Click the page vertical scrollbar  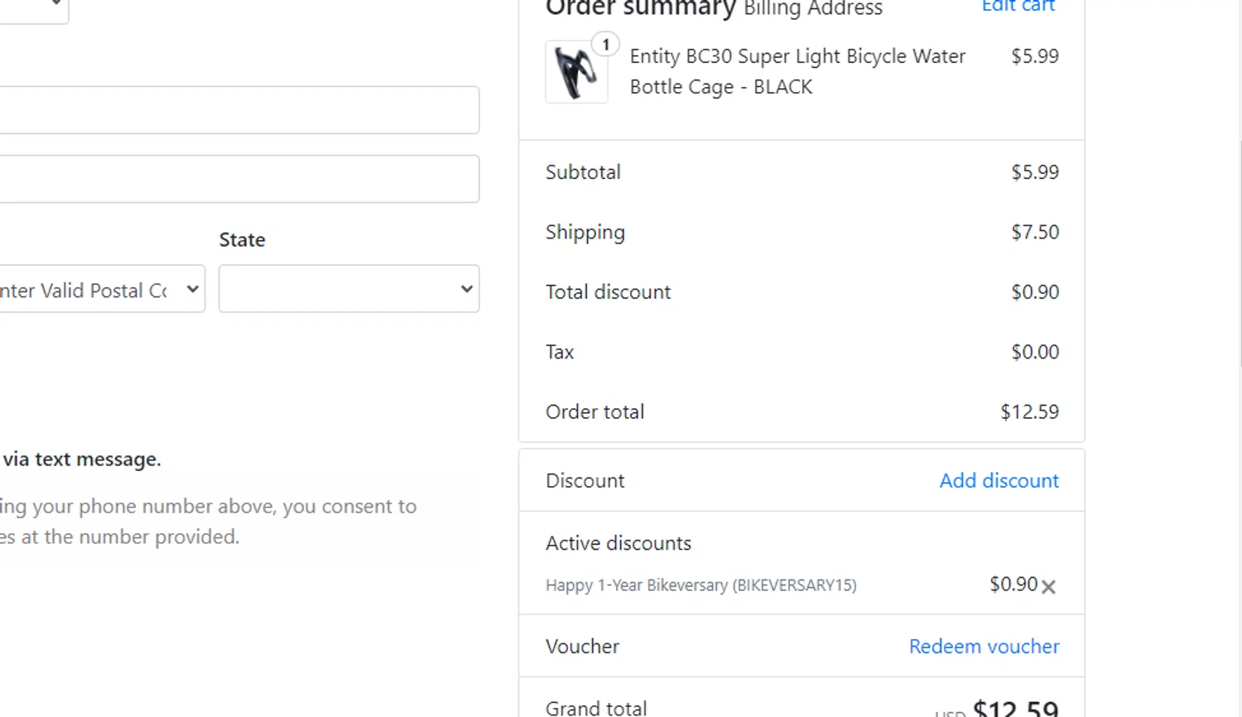1239,248
